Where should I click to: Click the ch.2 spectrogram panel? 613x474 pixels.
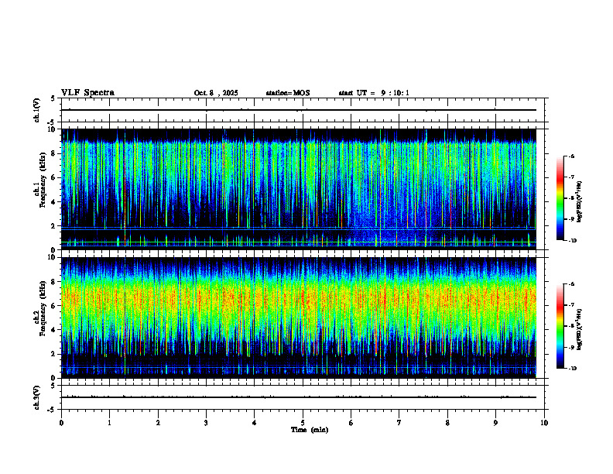[299, 318]
